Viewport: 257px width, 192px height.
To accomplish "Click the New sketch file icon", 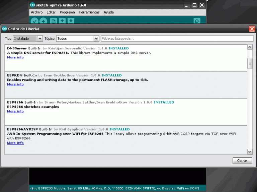I will 54,21.
